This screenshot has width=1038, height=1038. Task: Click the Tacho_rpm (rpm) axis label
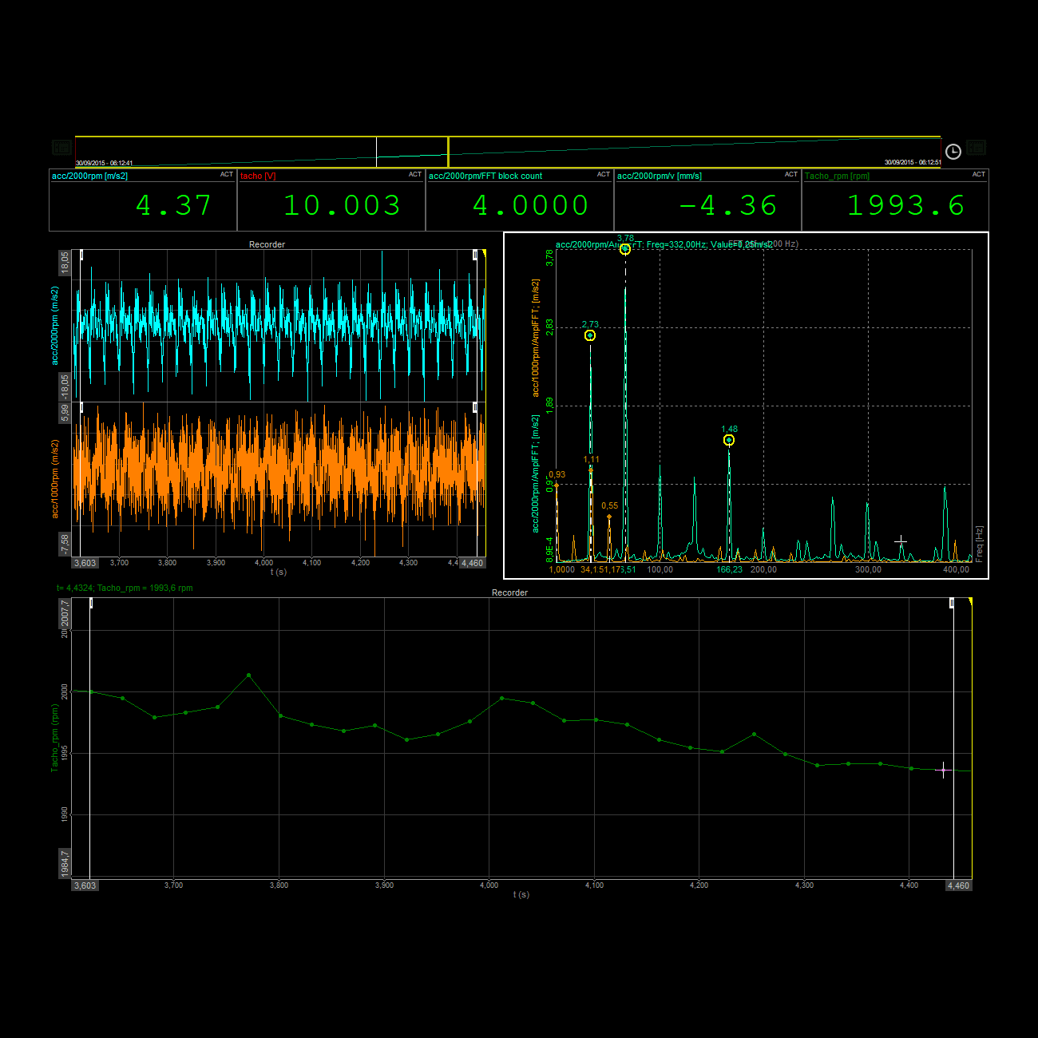[55, 738]
